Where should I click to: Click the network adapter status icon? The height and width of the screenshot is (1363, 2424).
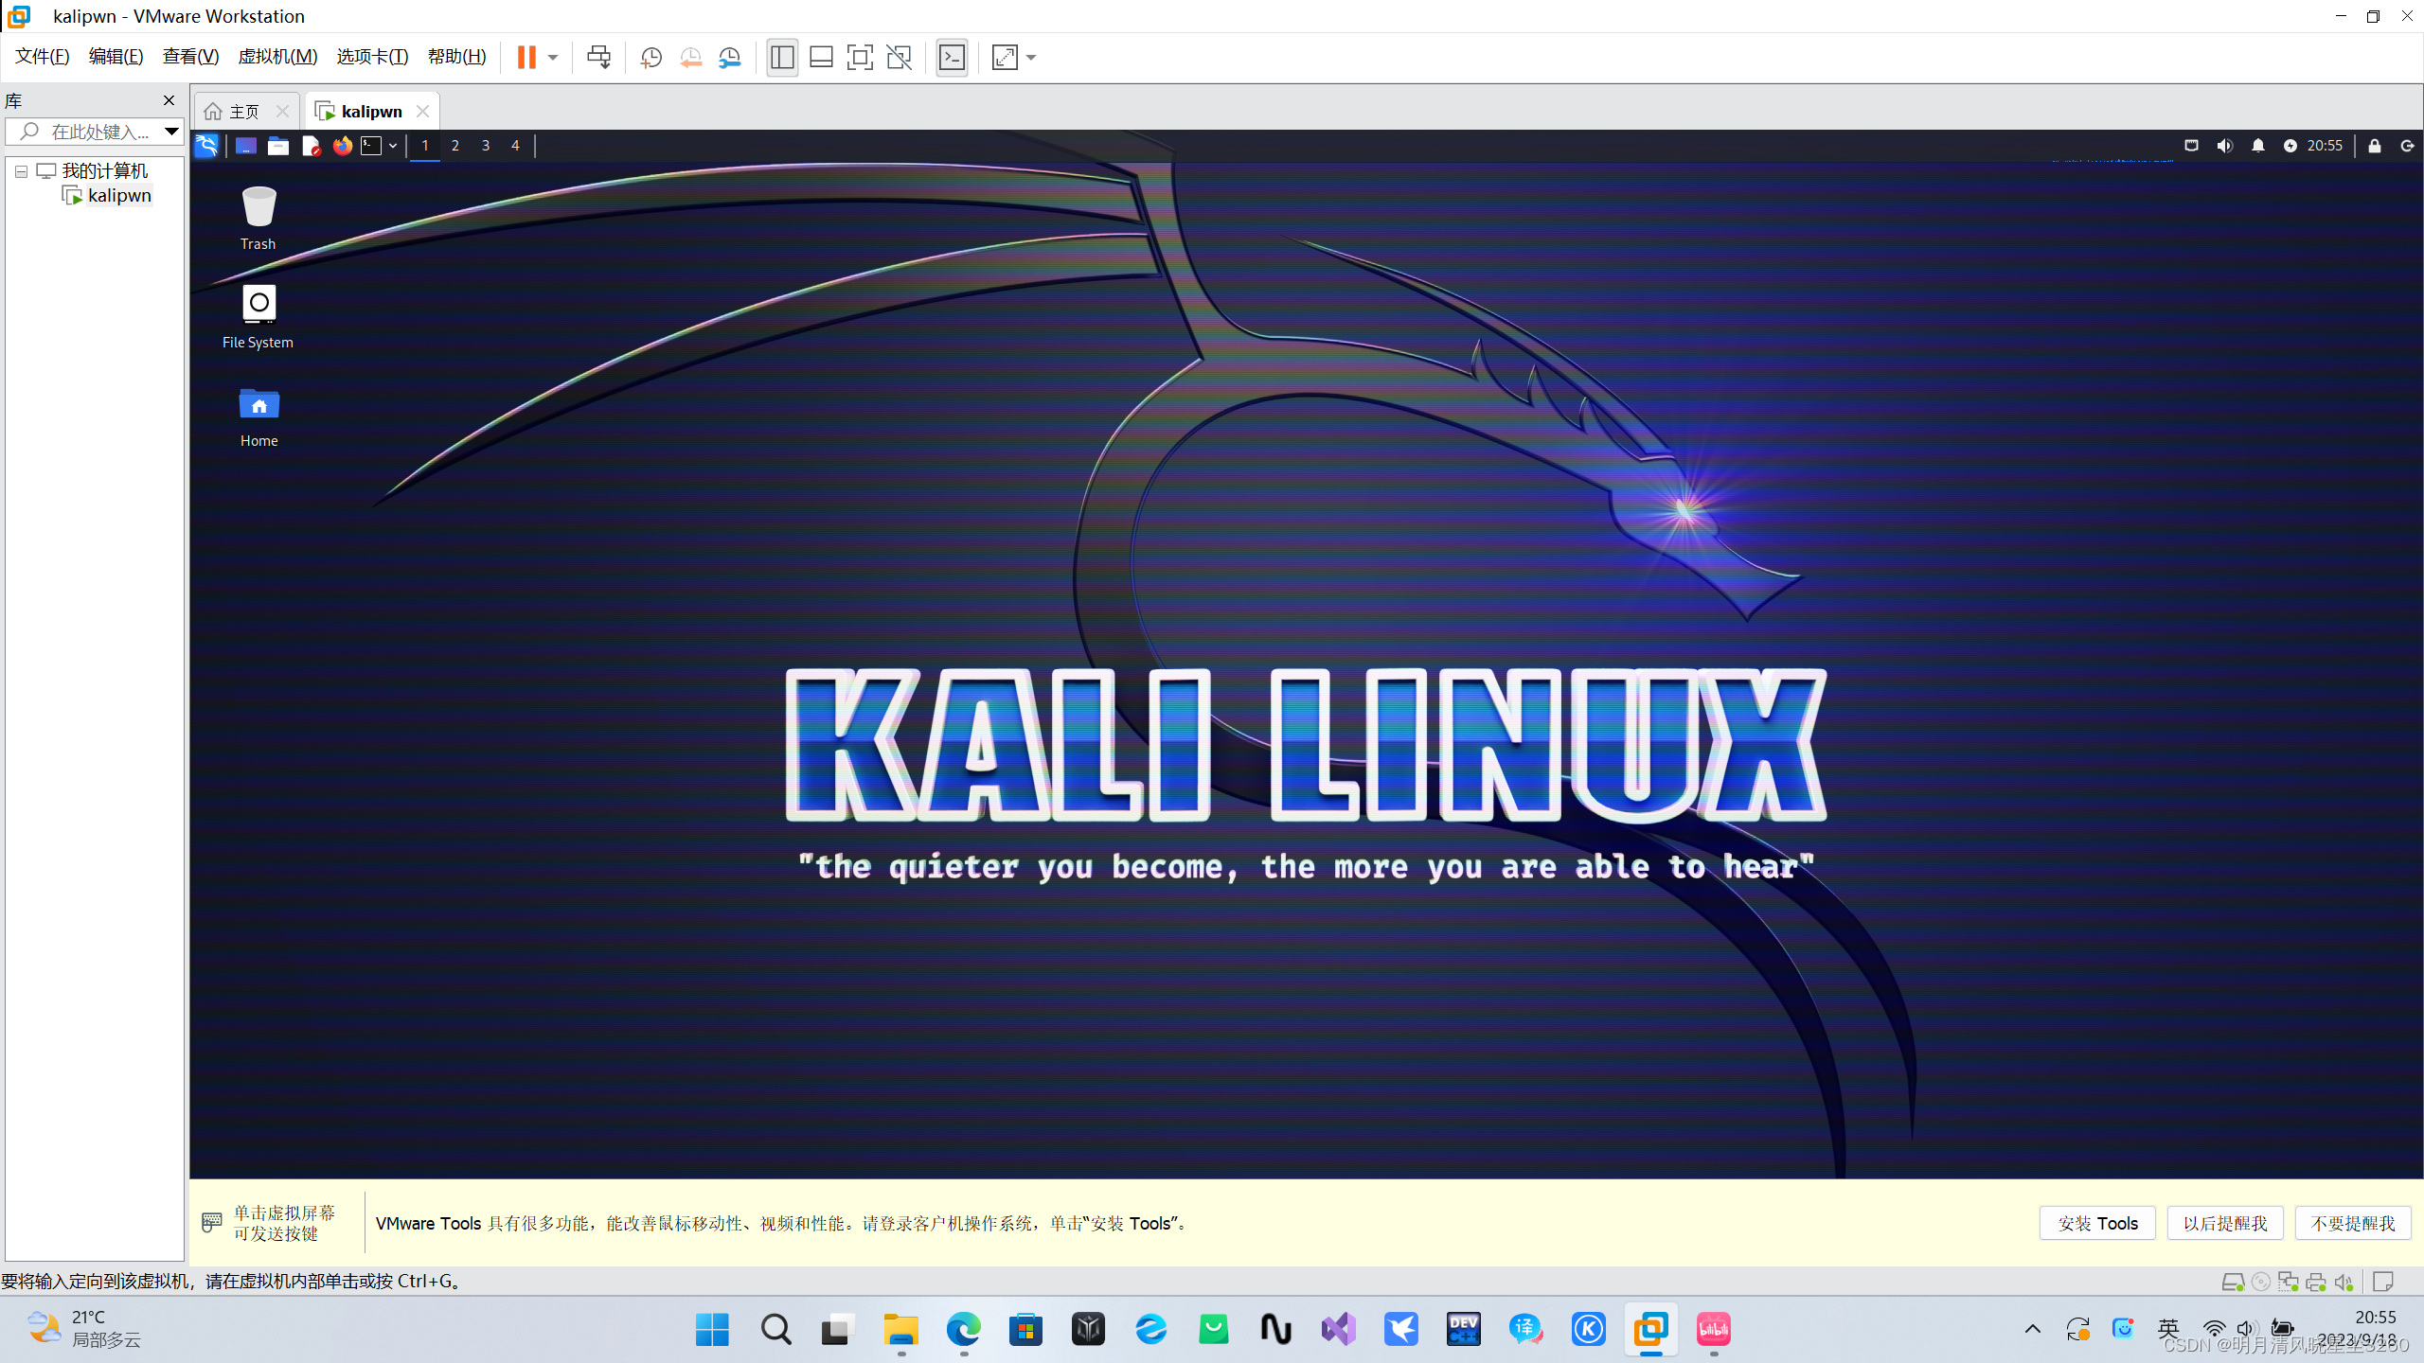pos(2289,1282)
